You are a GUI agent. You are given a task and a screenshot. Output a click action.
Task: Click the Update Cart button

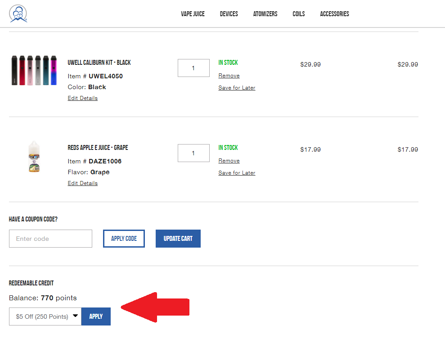point(178,239)
